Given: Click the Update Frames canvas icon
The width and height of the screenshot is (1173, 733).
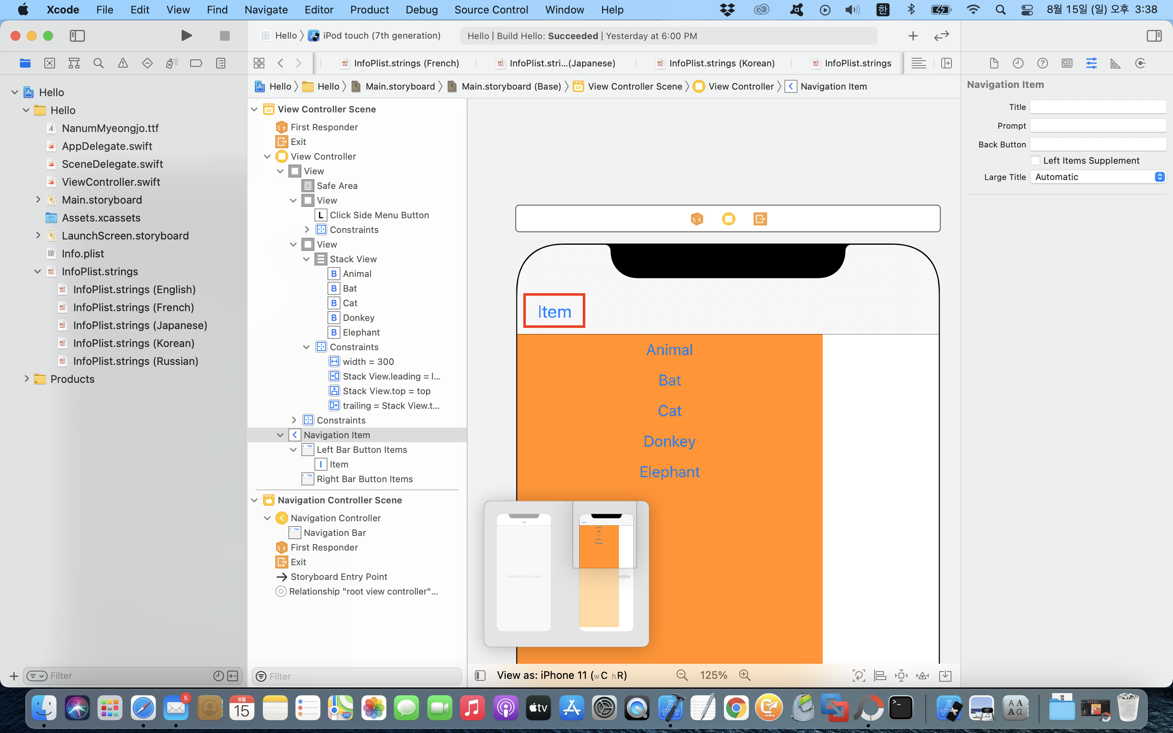Looking at the screenshot, I should click(859, 675).
